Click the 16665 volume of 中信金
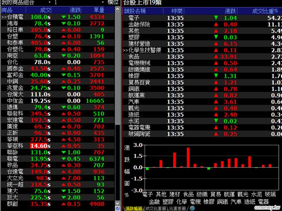 point(95,101)
